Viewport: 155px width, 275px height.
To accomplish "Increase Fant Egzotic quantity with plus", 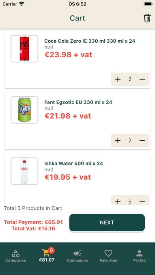I will click(x=118, y=141).
